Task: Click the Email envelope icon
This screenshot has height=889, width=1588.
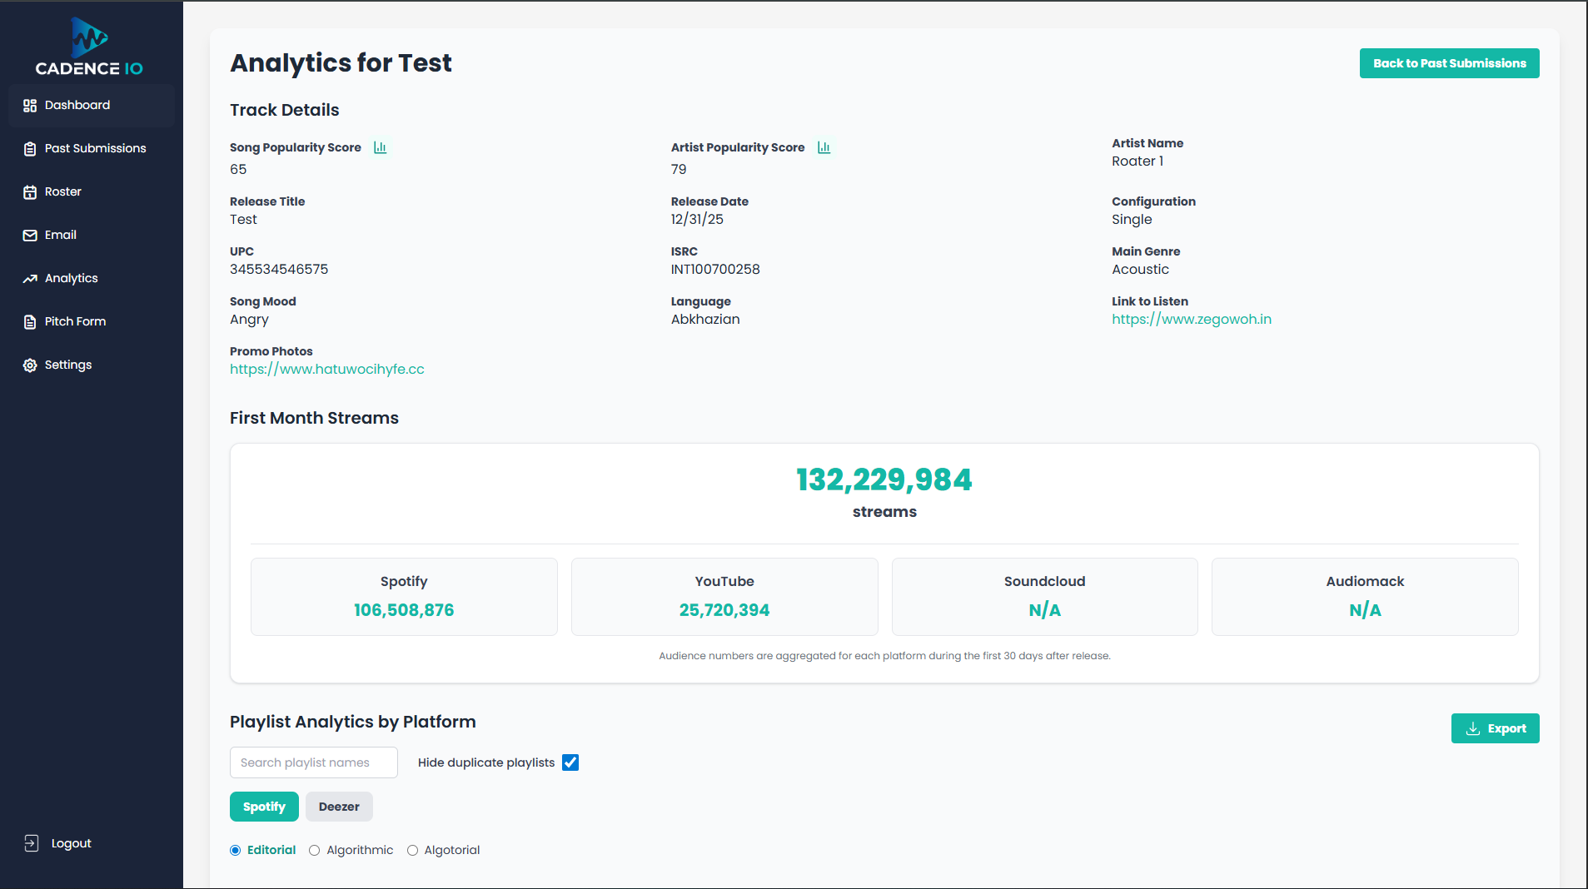Action: pyautogui.click(x=30, y=236)
